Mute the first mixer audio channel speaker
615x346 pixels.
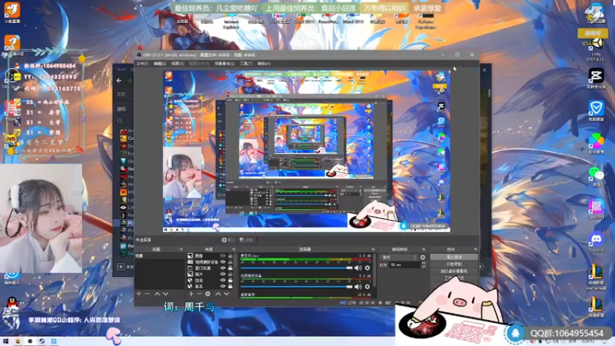(x=358, y=268)
